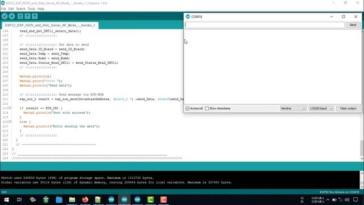Create a New sketch from toolbar
364x205 pixels.
point(20,16)
